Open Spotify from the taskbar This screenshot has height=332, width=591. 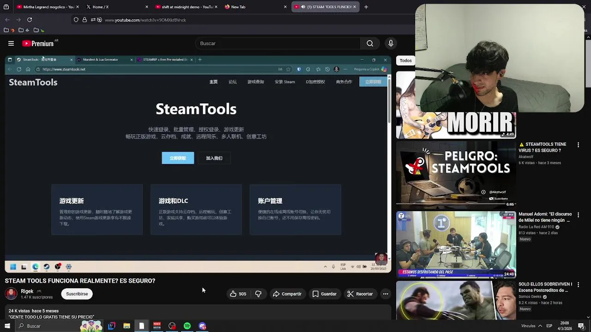pos(187,326)
